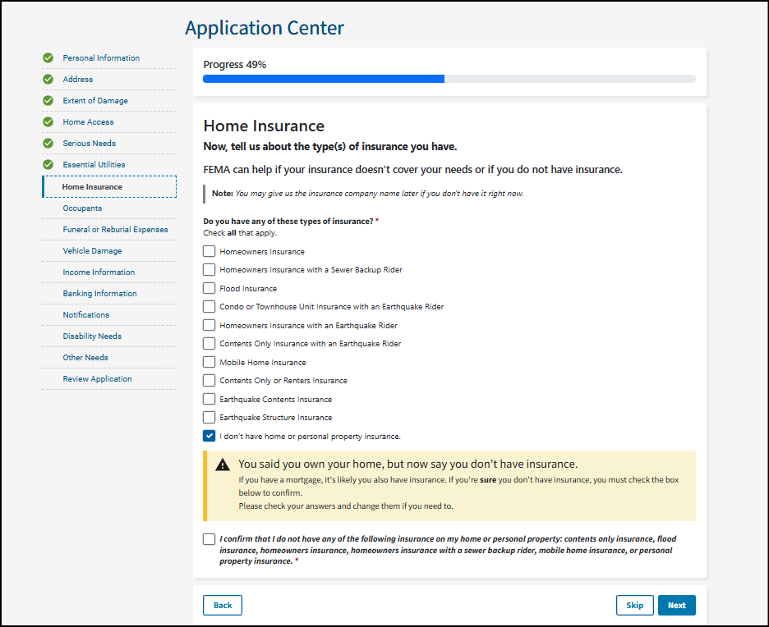This screenshot has height=627, width=769.
Task: Click green checkmark icon beside Serious Needs
Action: click(48, 144)
